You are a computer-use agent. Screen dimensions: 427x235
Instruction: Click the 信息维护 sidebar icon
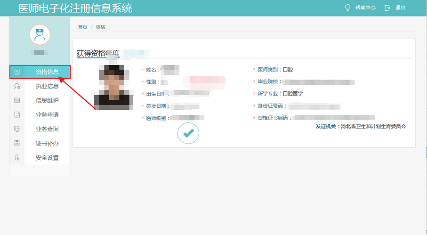[17, 100]
